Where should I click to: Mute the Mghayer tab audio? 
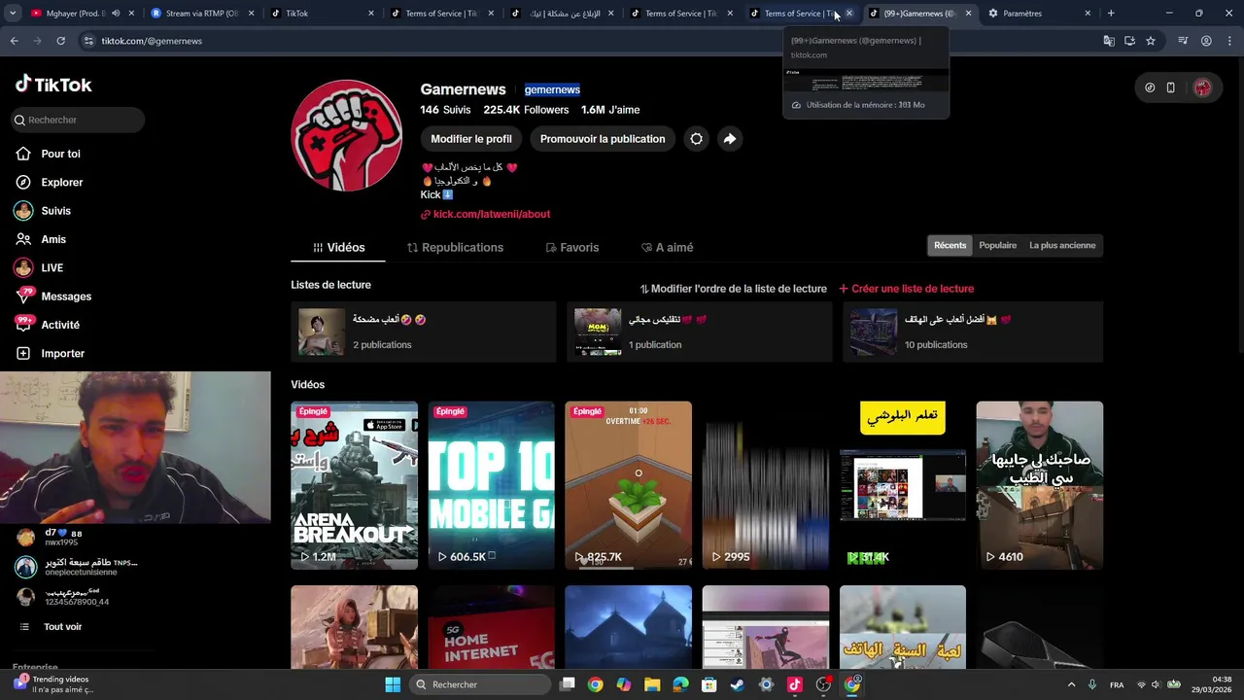pyautogui.click(x=116, y=14)
